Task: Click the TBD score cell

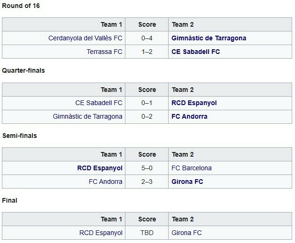Action: pyautogui.click(x=147, y=233)
